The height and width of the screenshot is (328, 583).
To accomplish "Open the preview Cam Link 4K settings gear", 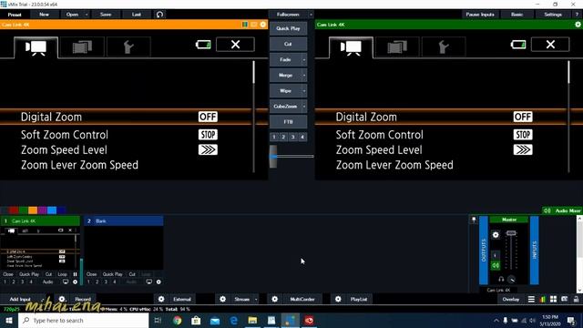I will point(263,25).
